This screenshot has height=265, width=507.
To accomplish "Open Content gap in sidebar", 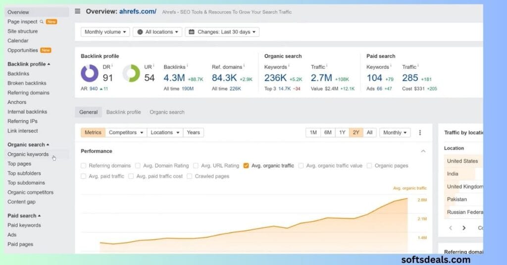I will 21,202.
